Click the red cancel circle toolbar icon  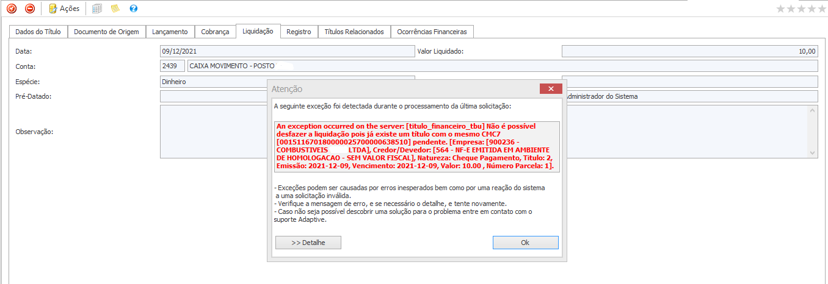click(30, 9)
